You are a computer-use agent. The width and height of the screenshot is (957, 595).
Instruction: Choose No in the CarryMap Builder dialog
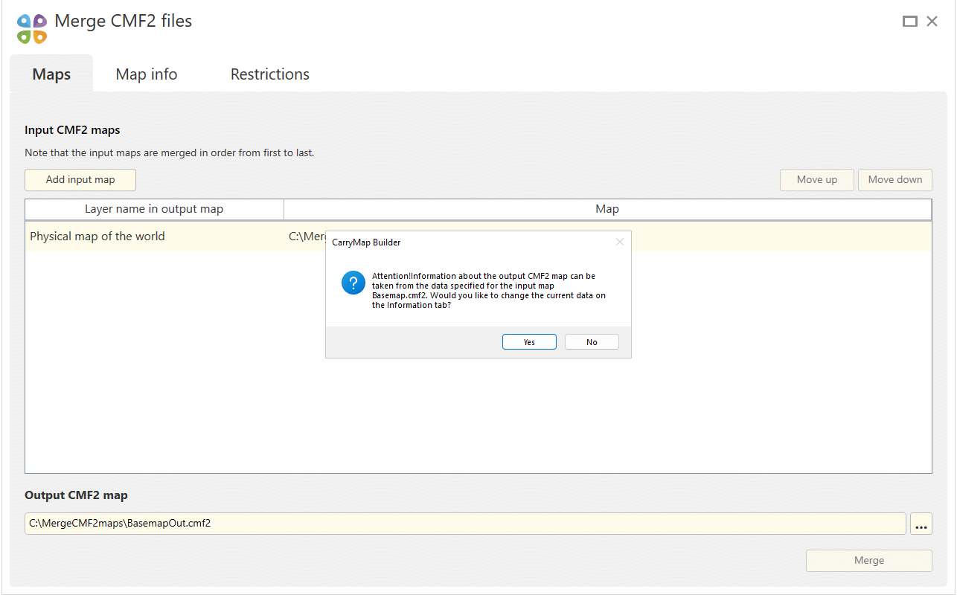coord(592,342)
